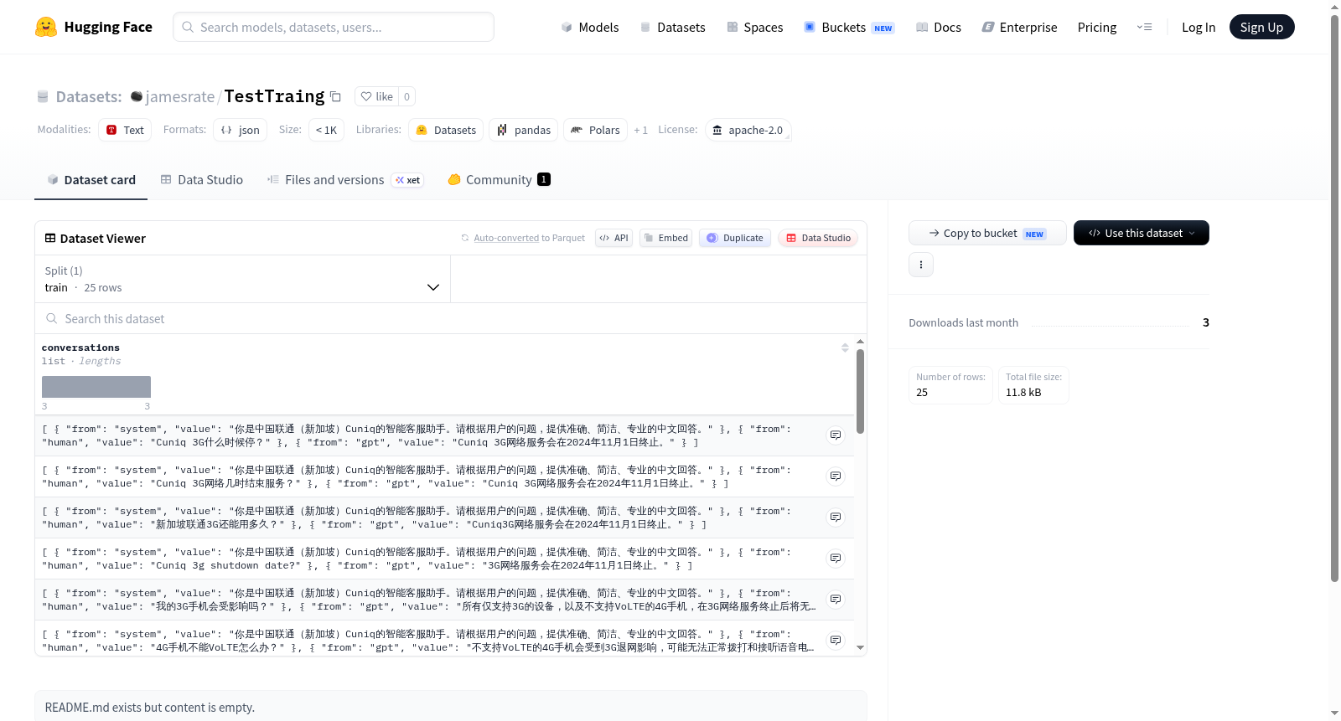Click the Embed button
This screenshot has width=1341, height=721.
click(666, 238)
